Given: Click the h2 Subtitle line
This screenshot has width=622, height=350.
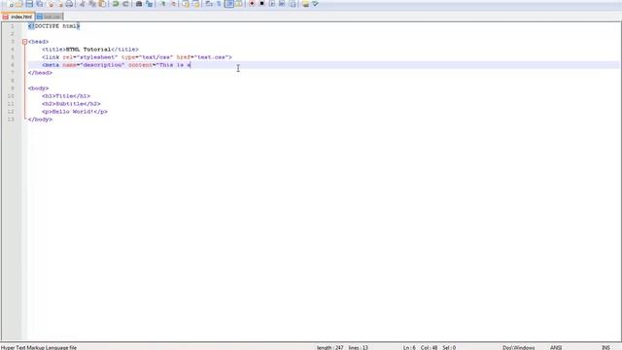Looking at the screenshot, I should (x=71, y=104).
